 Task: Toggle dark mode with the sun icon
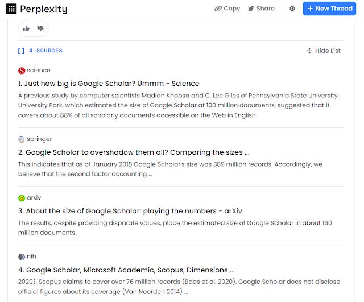tap(292, 9)
